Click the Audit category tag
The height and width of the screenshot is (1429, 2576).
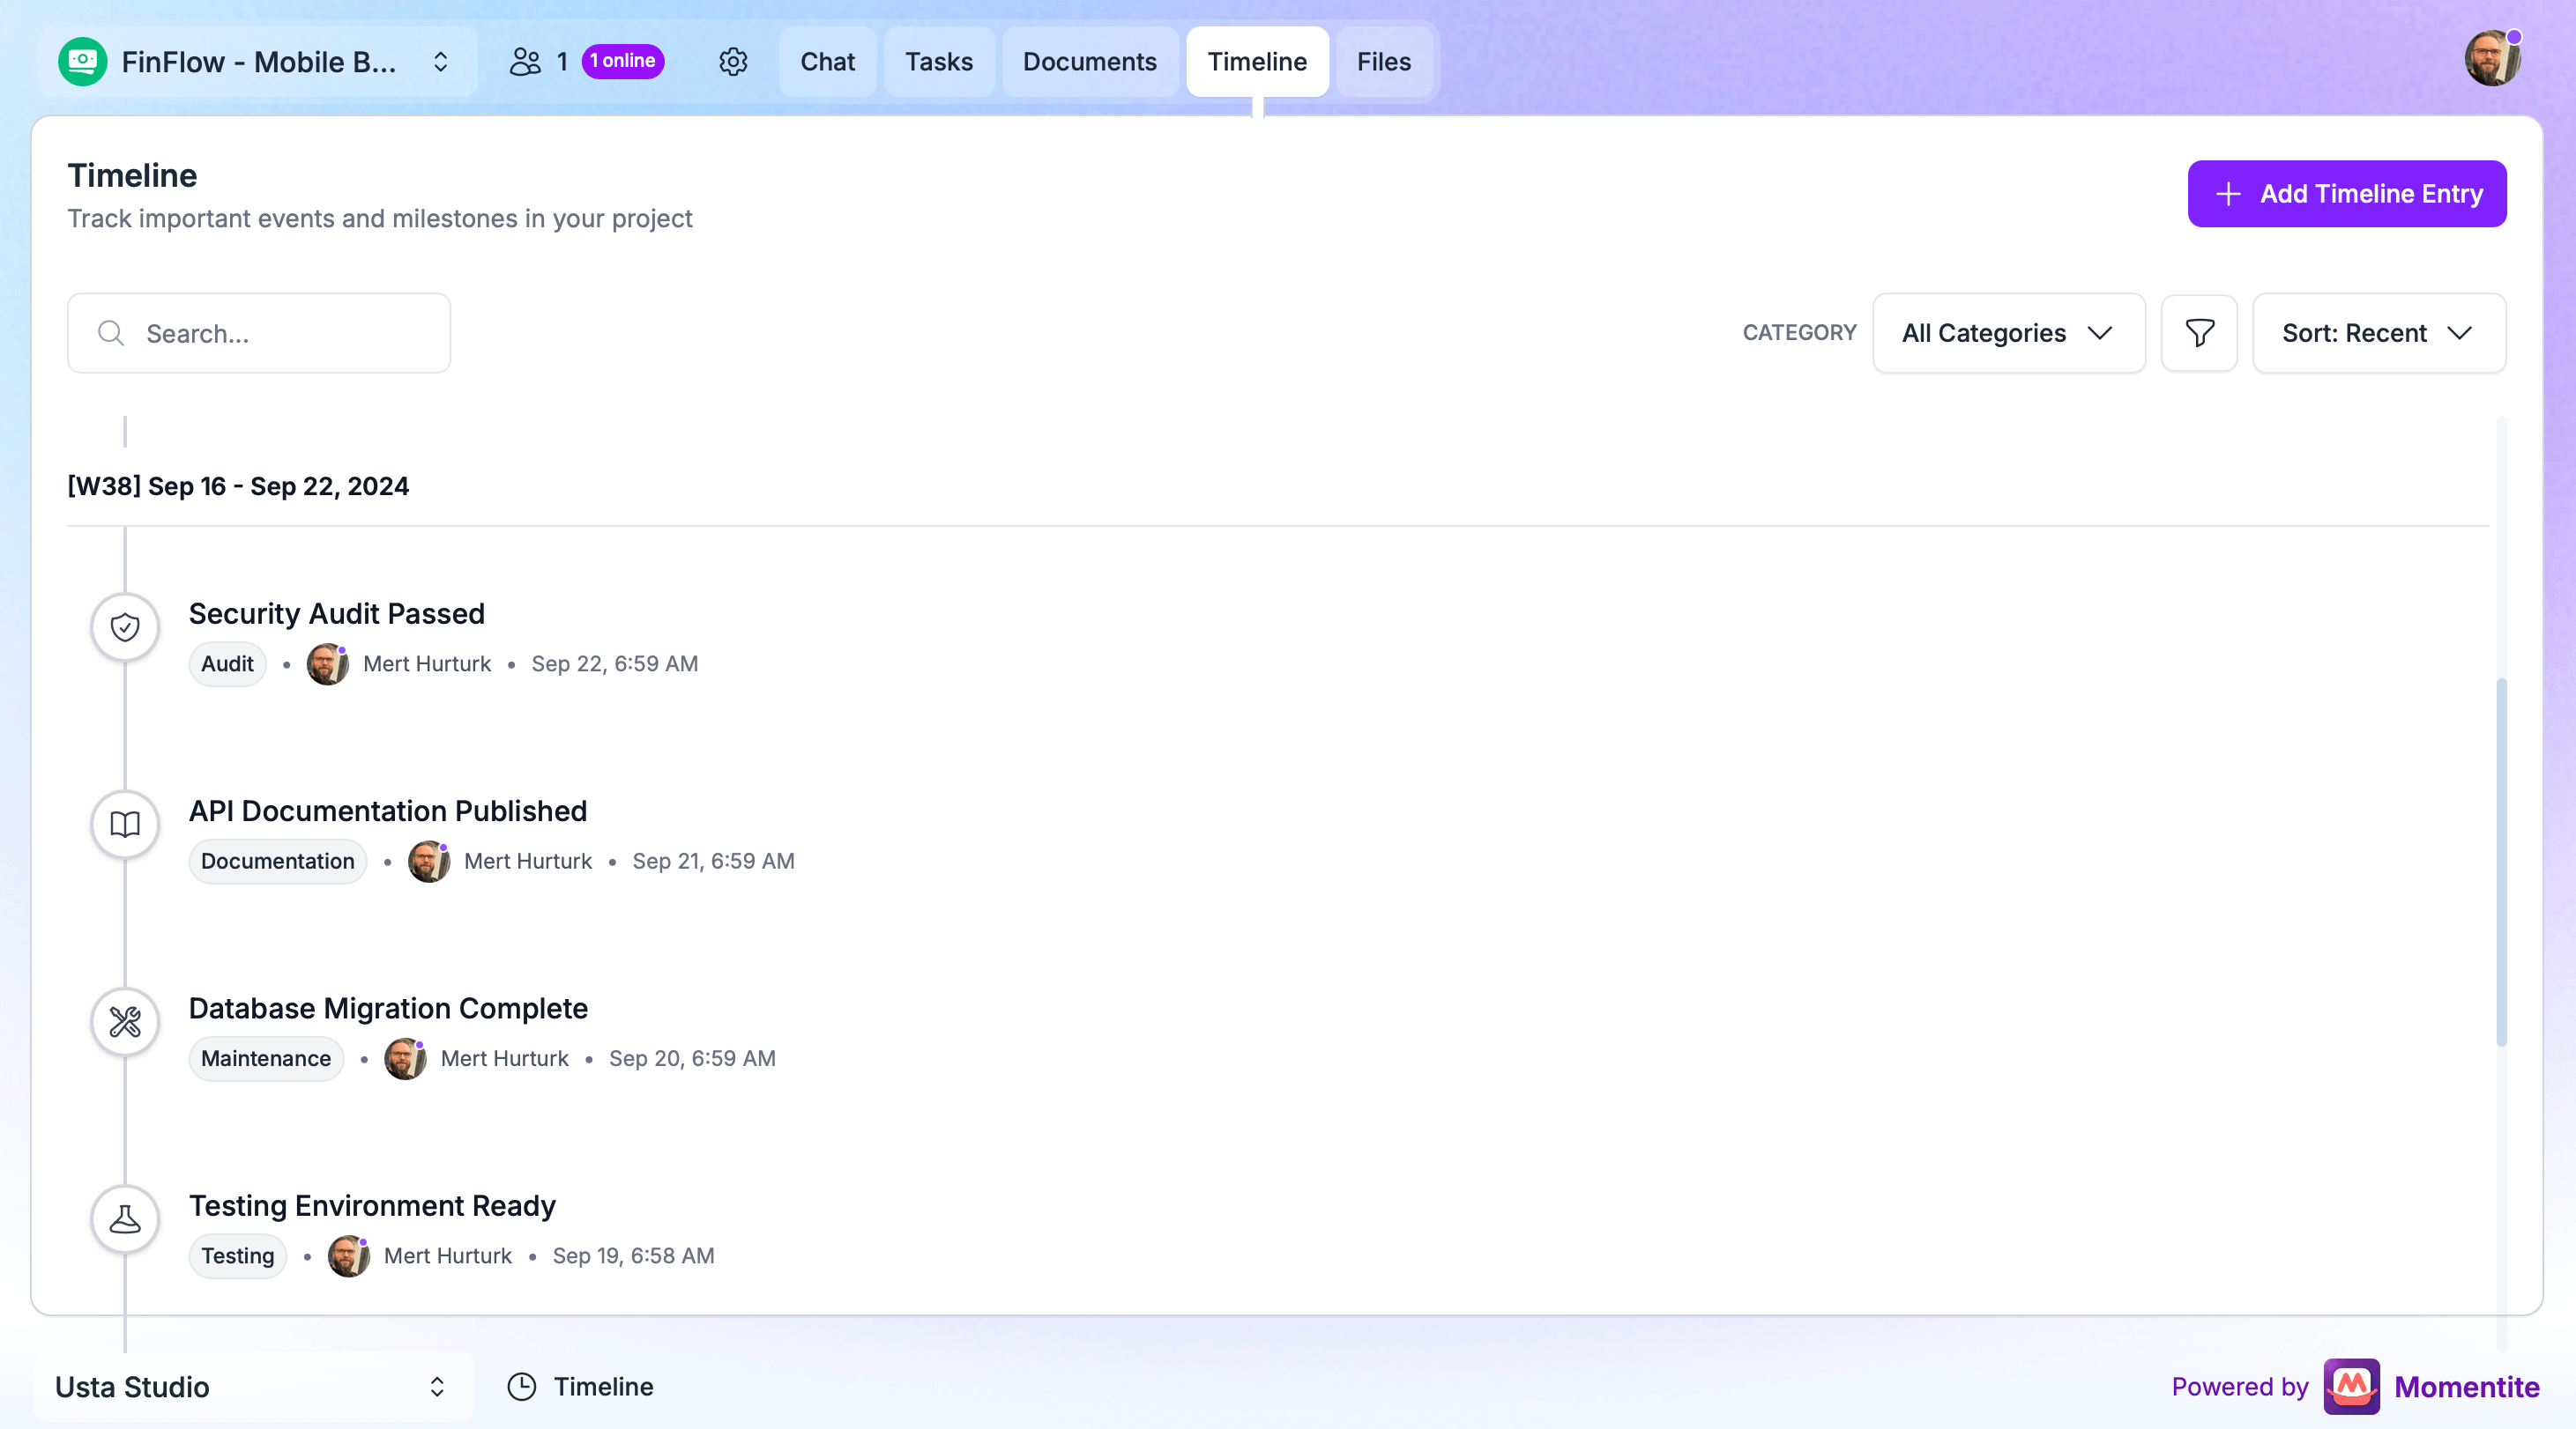227,663
